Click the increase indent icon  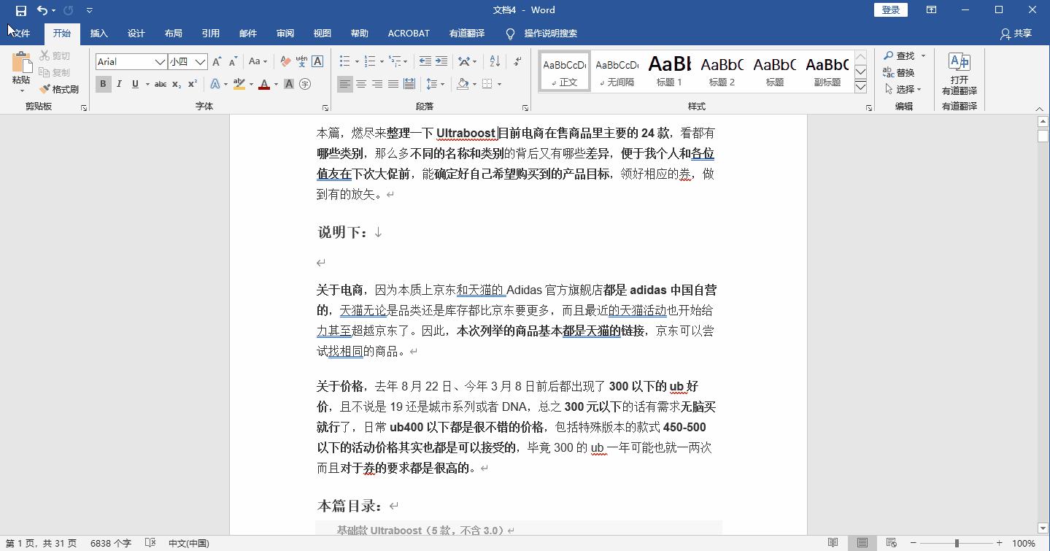click(x=441, y=61)
